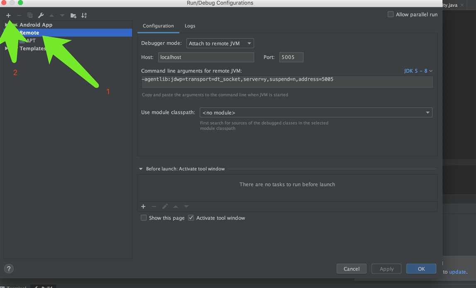This screenshot has height=288, width=476.
Task: Enable Allow parallel run
Action: [391, 14]
